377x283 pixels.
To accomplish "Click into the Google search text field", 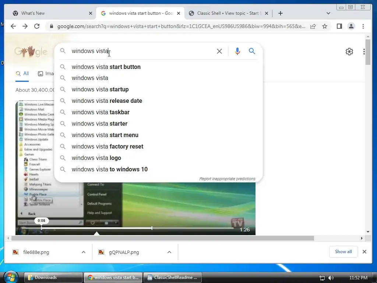I will [142, 51].
